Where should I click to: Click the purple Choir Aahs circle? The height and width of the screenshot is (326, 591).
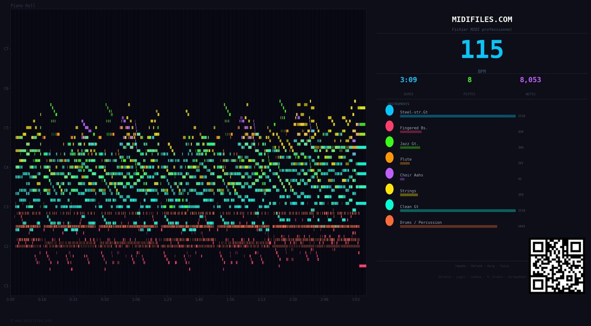pos(390,173)
